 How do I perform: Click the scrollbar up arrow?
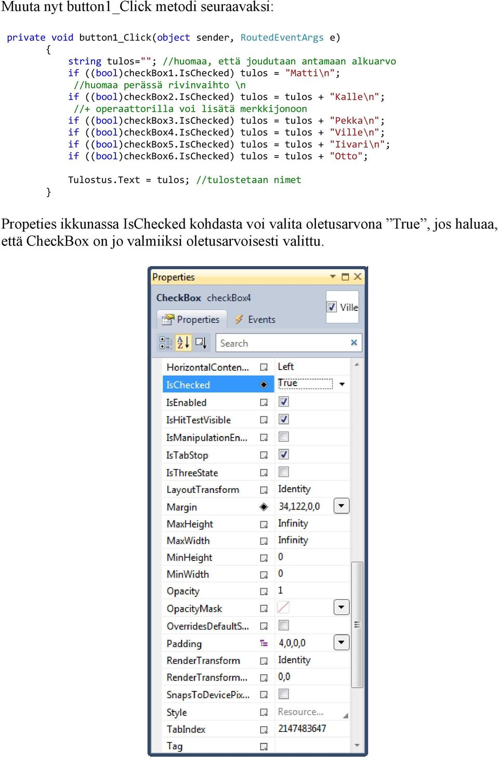357,364
